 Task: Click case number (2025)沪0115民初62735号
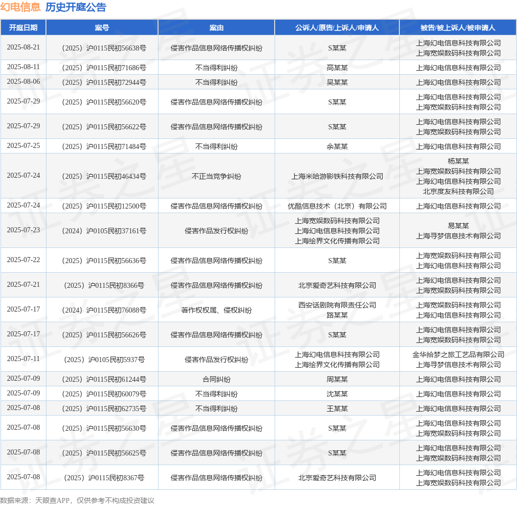[104, 409]
